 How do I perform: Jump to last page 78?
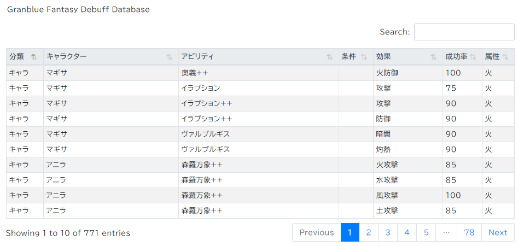pyautogui.click(x=469, y=232)
